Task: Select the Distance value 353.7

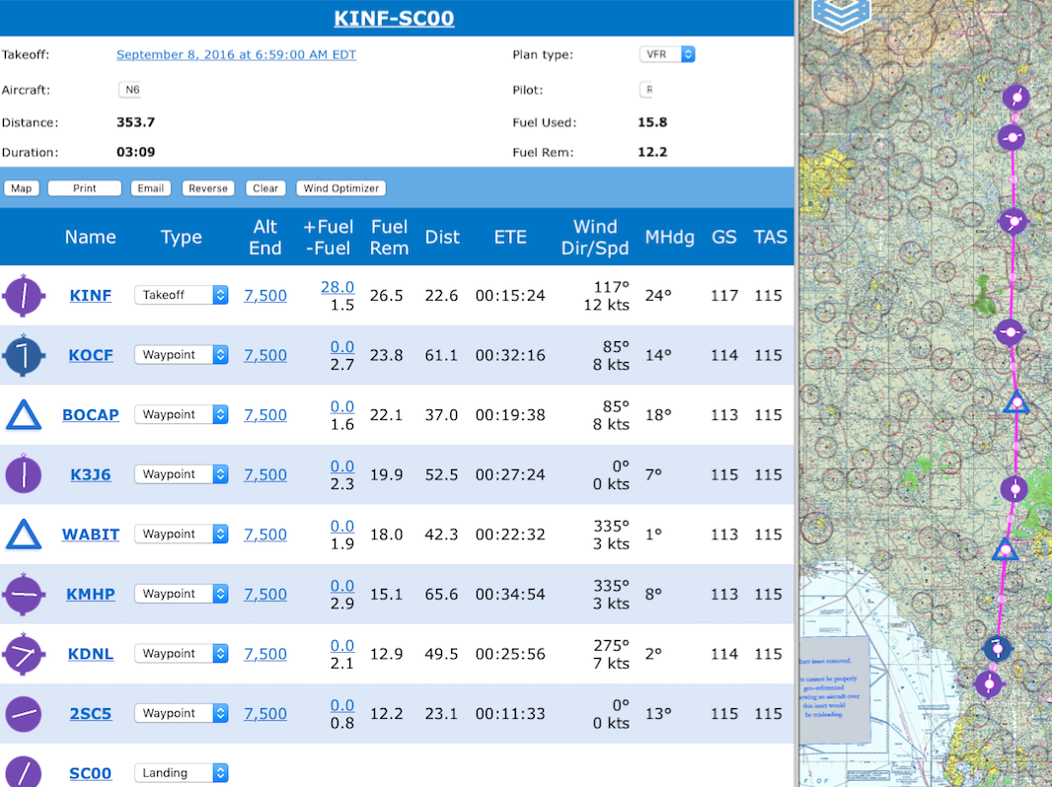Action: point(135,122)
